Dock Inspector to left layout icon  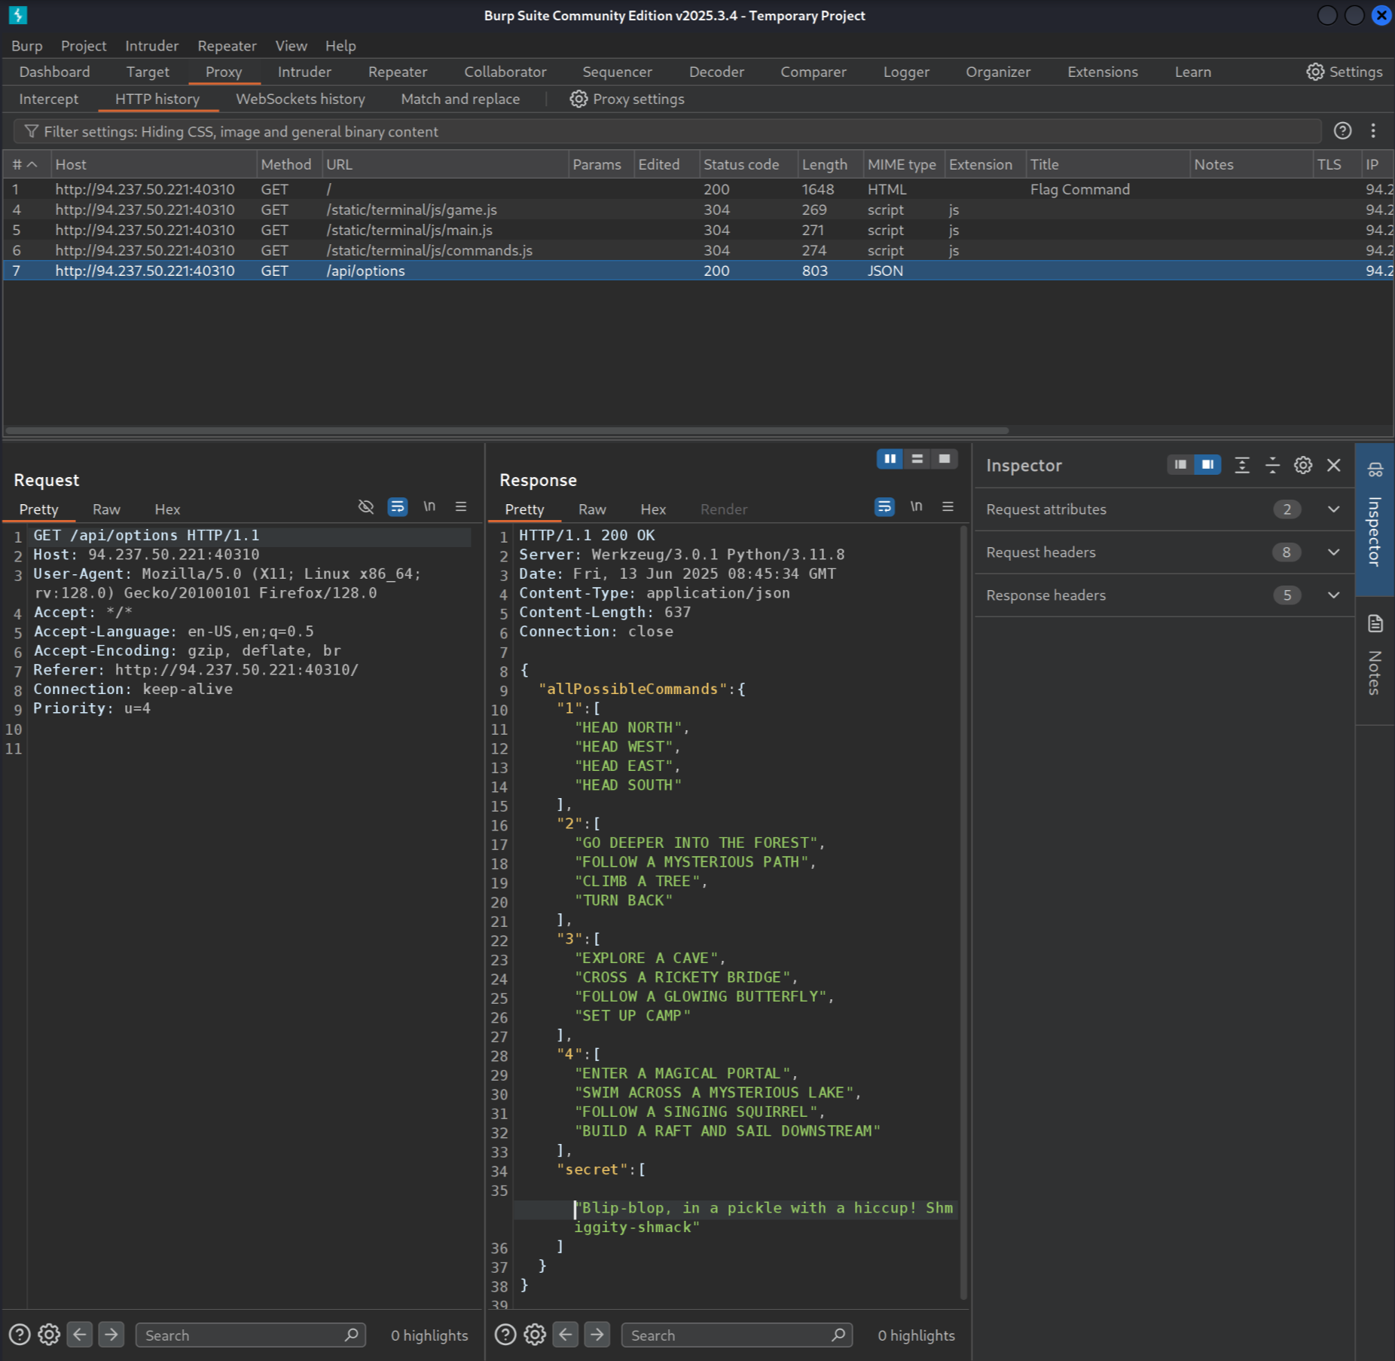(1180, 465)
